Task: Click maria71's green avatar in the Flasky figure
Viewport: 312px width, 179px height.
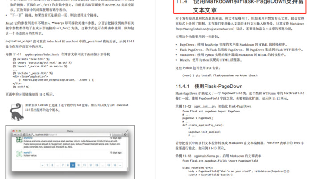Action: coord(19,154)
